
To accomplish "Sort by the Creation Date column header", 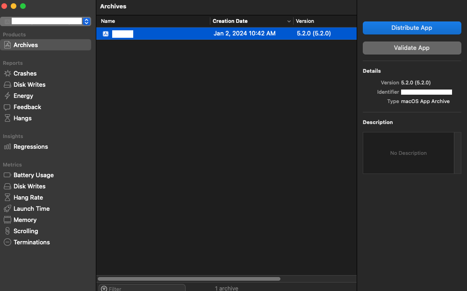I will [x=251, y=21].
